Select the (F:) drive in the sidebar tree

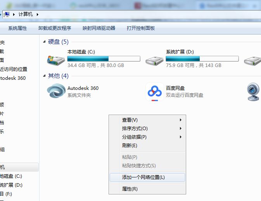[x=6, y=194]
